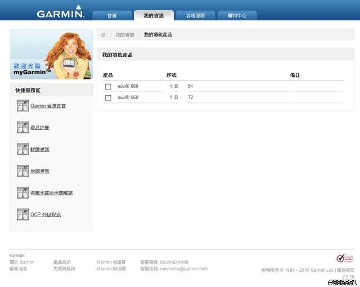
Task: Click the 產品 column header
Action: point(108,75)
